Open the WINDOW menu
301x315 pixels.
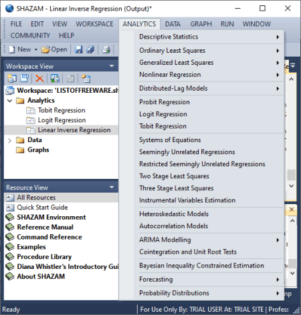257,24
